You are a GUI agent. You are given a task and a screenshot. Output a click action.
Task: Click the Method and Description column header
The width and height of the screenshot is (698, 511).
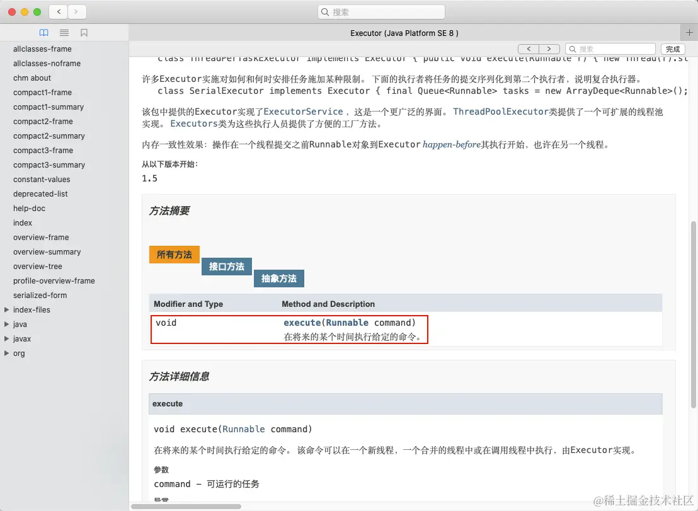coord(328,304)
